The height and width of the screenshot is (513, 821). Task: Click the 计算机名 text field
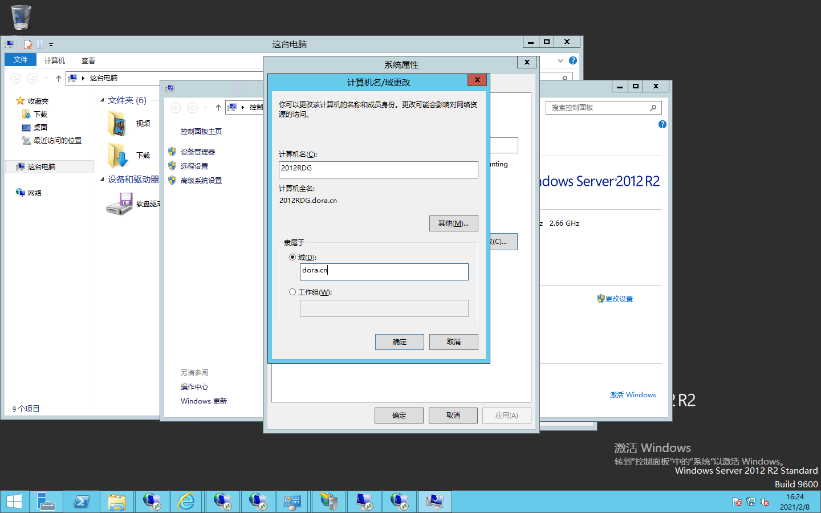pyautogui.click(x=378, y=169)
